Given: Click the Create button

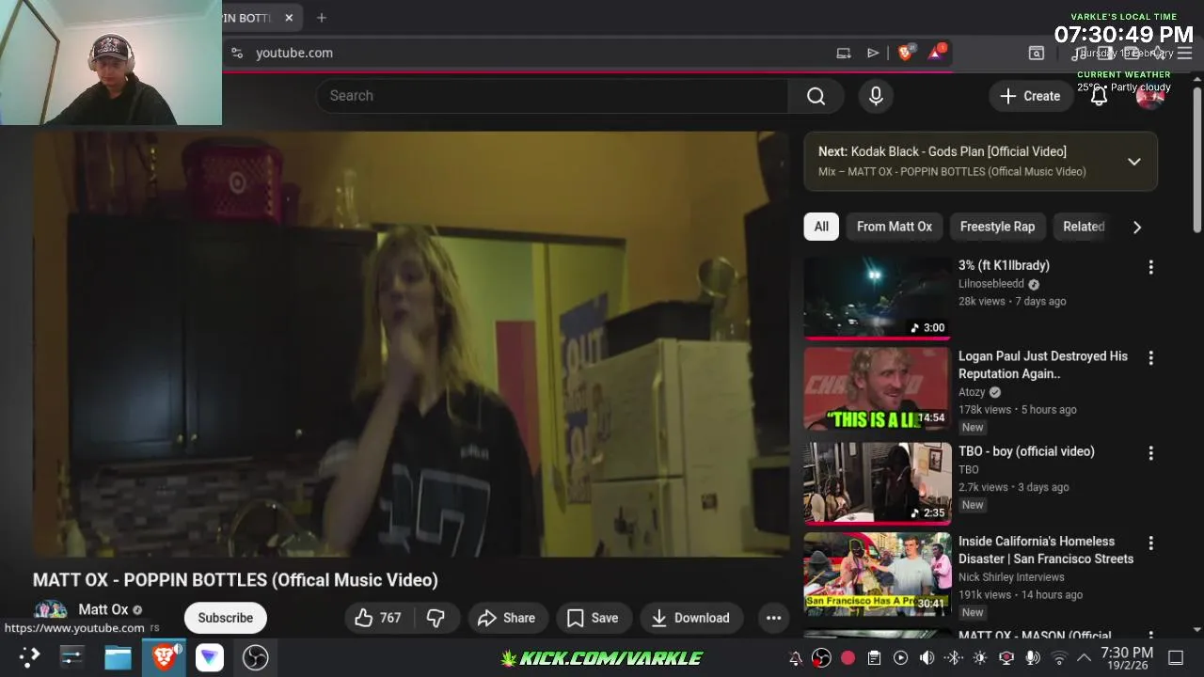Looking at the screenshot, I should click(1031, 96).
